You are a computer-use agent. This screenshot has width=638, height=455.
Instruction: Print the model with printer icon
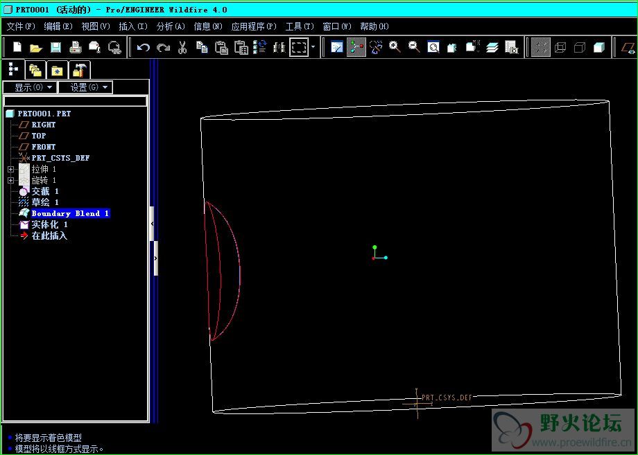click(x=76, y=48)
